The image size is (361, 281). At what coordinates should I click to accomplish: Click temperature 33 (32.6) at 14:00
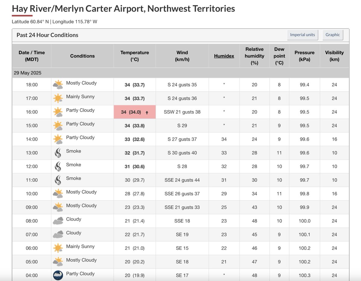point(135,139)
